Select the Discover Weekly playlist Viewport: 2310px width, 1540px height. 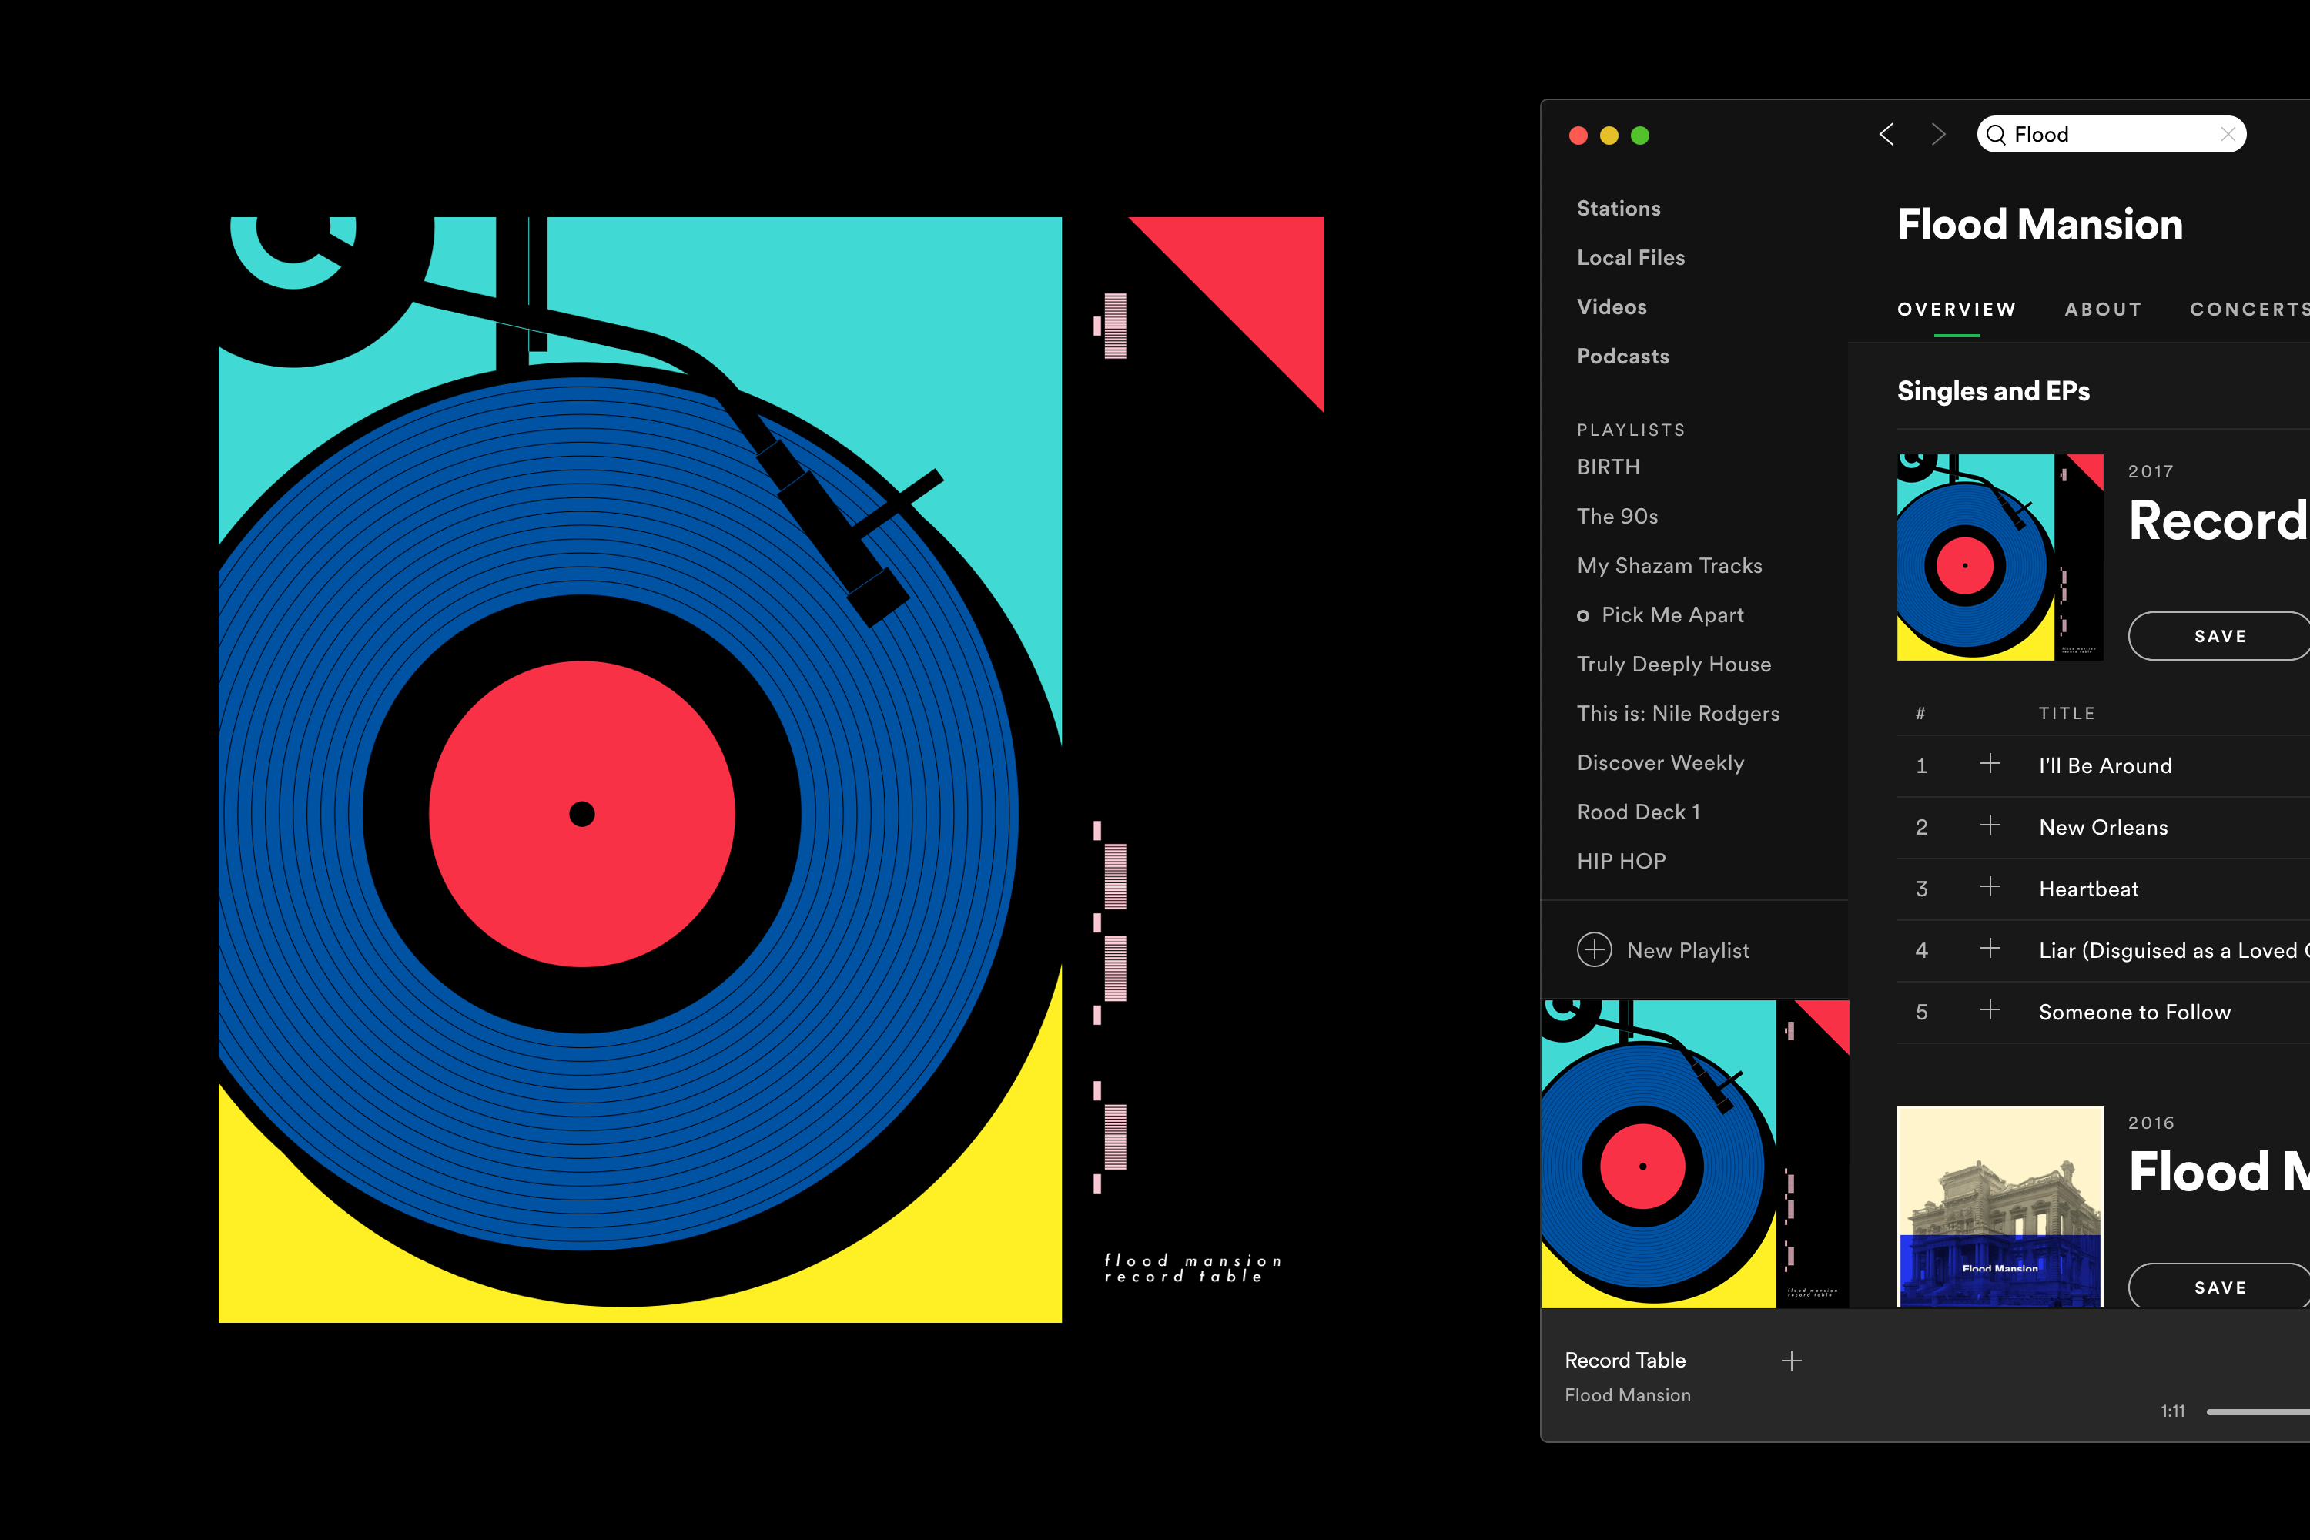pyautogui.click(x=1660, y=763)
